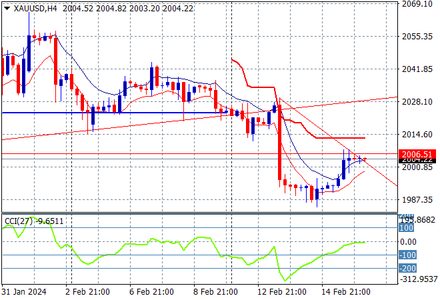Viewport: 440px width, 300px height.
Task: Click the CCI -200 level tag
Action: click(407, 268)
